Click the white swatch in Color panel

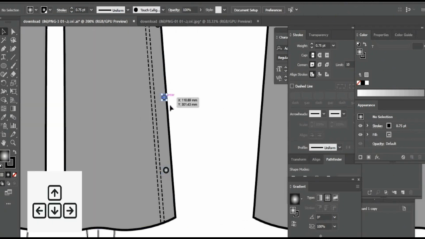[367, 83]
